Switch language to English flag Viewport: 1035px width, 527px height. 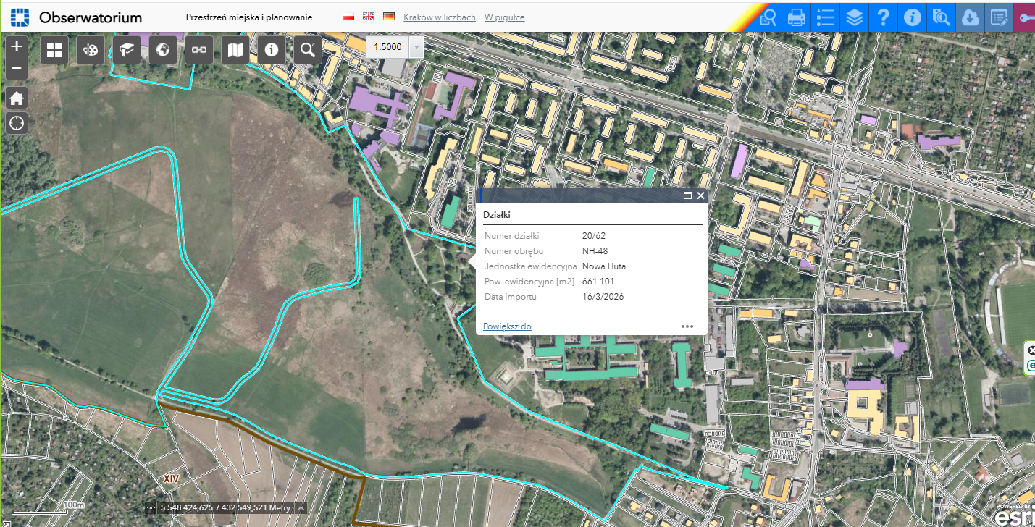(x=369, y=17)
